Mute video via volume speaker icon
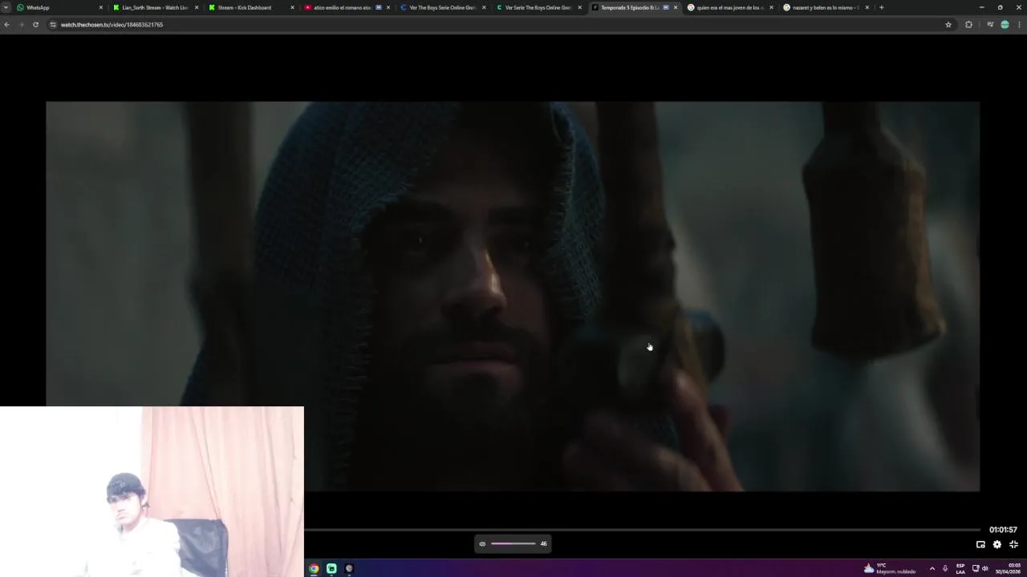The image size is (1027, 577). coord(482,544)
